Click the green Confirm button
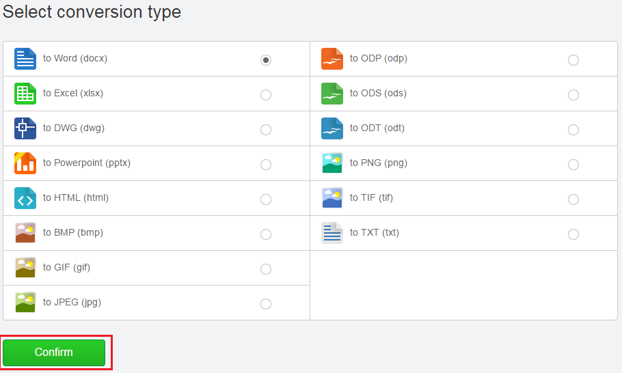622x373 pixels. pos(54,353)
